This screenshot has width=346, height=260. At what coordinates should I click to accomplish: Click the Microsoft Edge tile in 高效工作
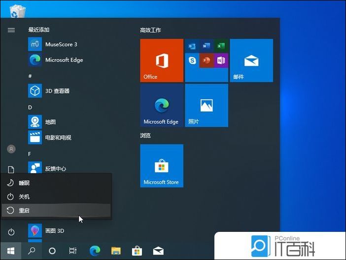tap(162, 105)
